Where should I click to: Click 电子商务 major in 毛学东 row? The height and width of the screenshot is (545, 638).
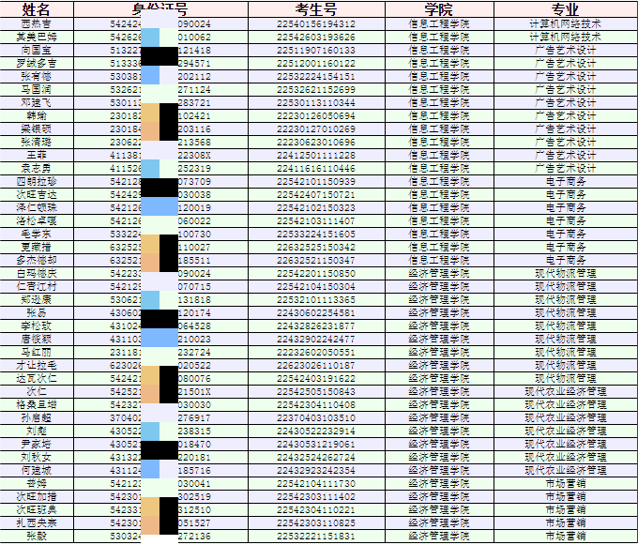pyautogui.click(x=562, y=234)
